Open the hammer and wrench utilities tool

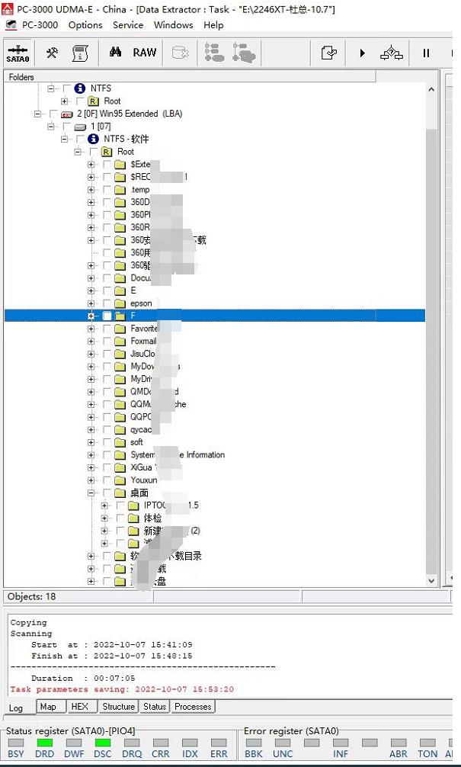(x=52, y=53)
